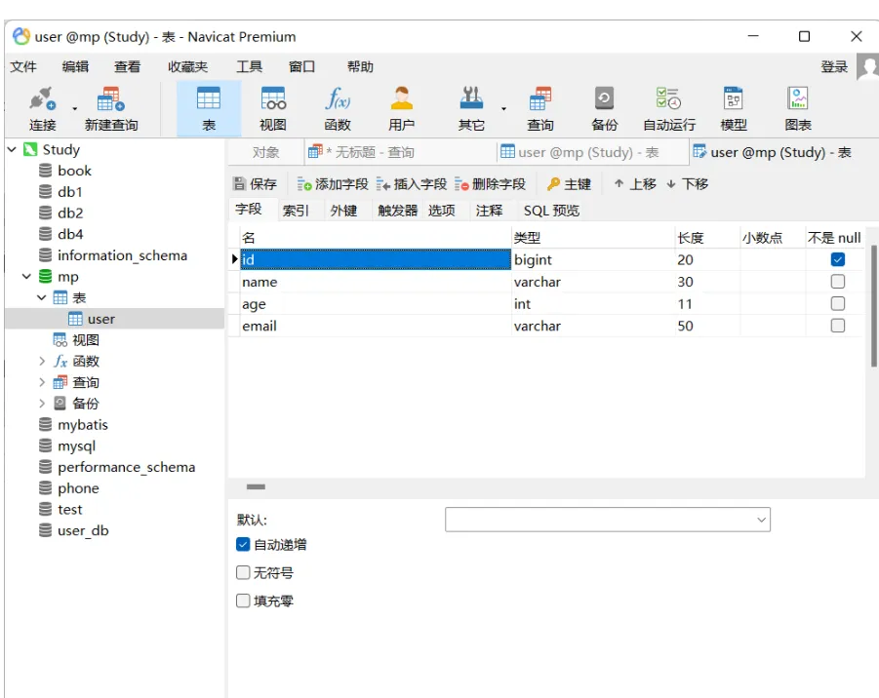Click the 登录 login link
The image size is (879, 698).
click(x=834, y=66)
